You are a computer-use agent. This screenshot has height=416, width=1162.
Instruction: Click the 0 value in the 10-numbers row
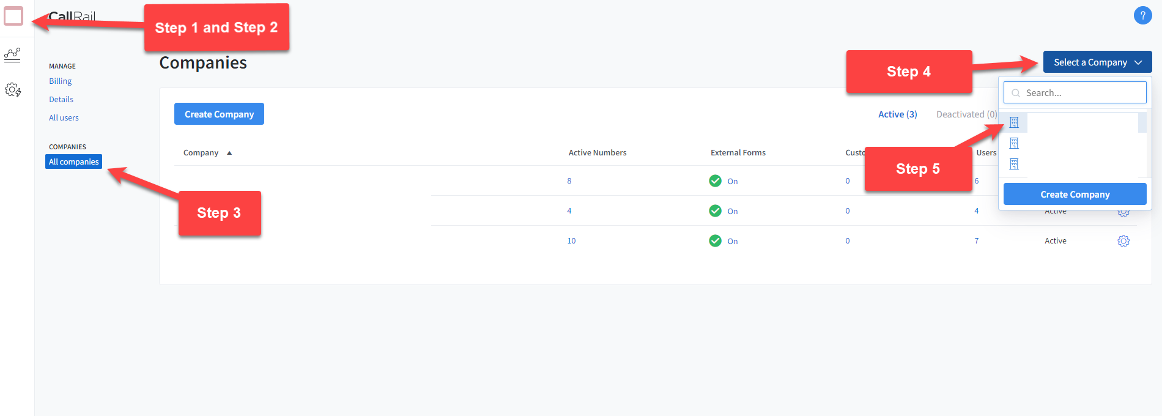pos(848,241)
